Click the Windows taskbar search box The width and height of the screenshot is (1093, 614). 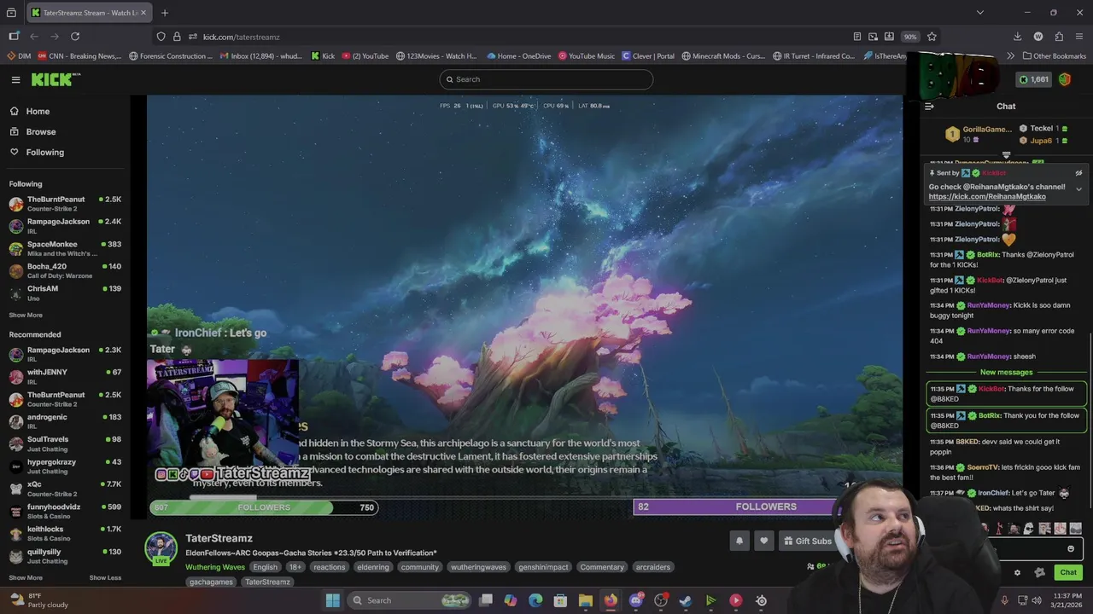point(409,600)
